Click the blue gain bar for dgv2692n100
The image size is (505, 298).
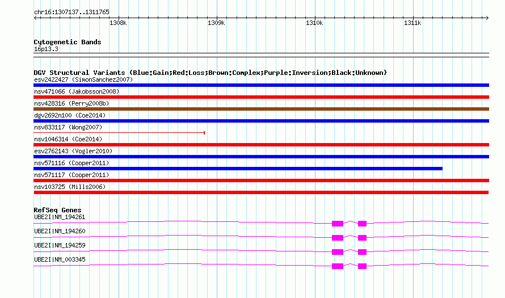pyautogui.click(x=261, y=121)
